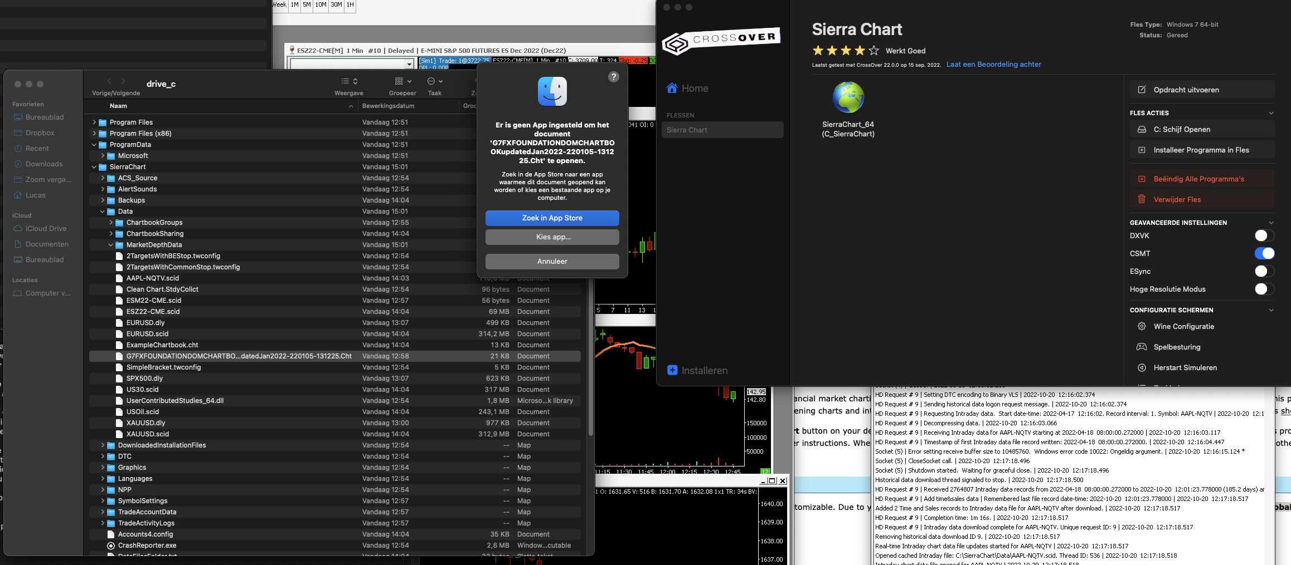Click Zoek in App Store

[x=552, y=218]
